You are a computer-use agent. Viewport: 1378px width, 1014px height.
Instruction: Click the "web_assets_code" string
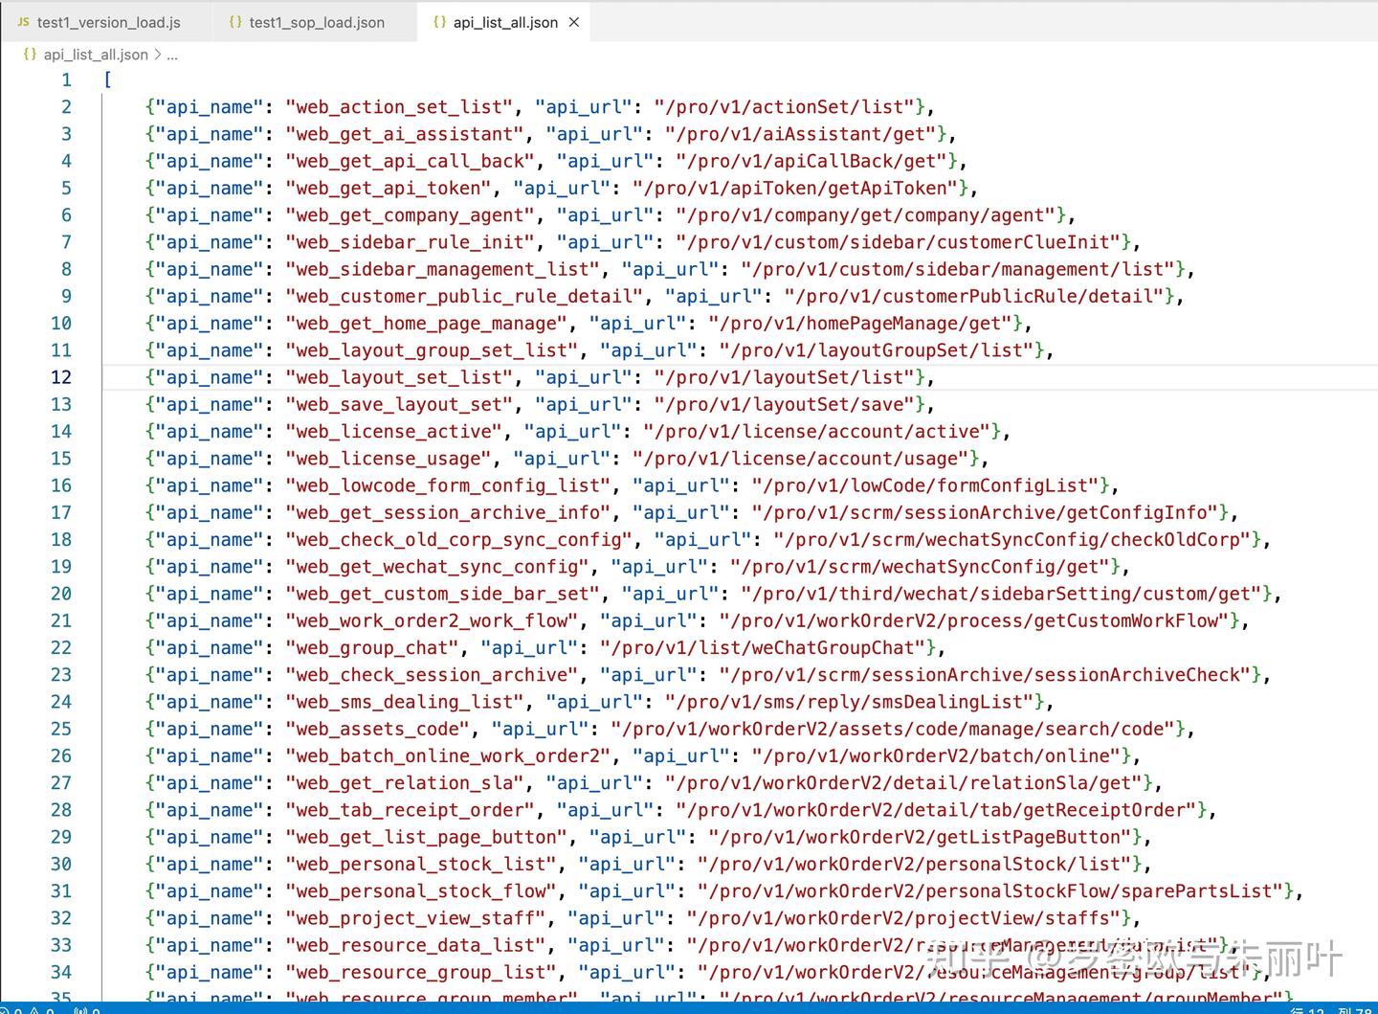(378, 729)
